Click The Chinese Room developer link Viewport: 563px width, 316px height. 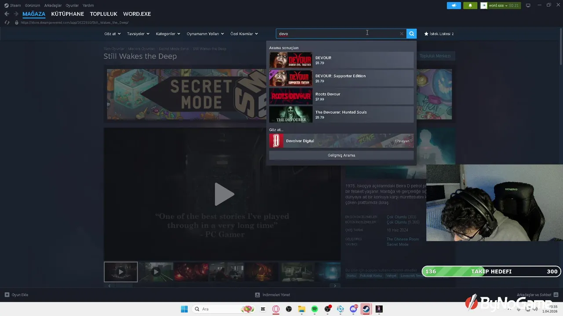click(x=402, y=239)
